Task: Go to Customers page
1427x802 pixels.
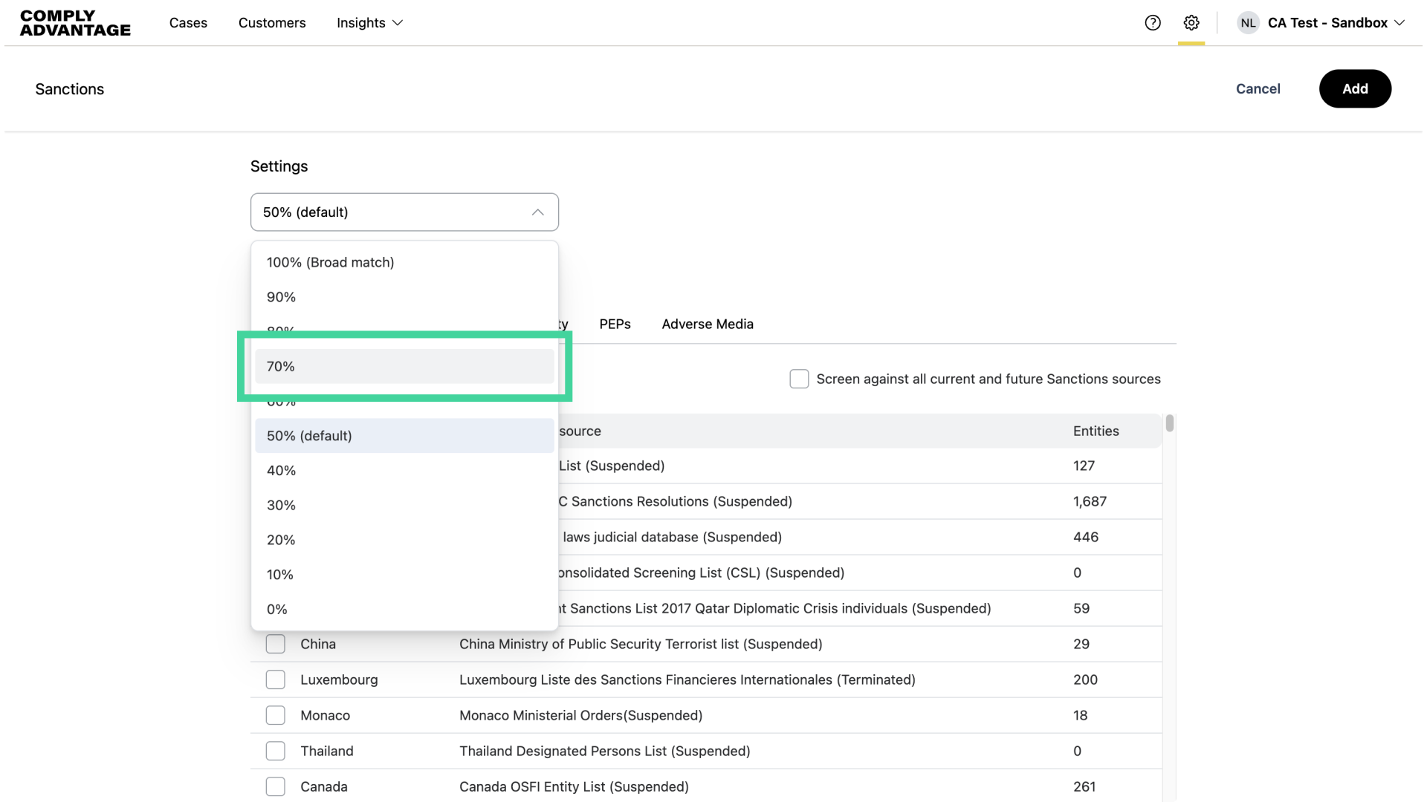Action: pyautogui.click(x=272, y=23)
